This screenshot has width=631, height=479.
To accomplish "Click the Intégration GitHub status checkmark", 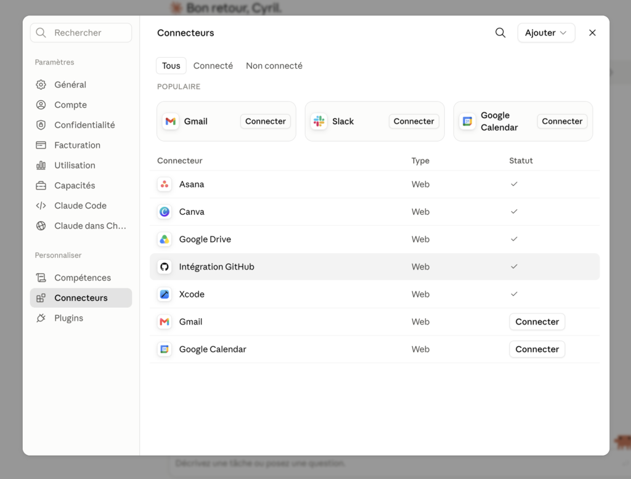I will [x=514, y=266].
